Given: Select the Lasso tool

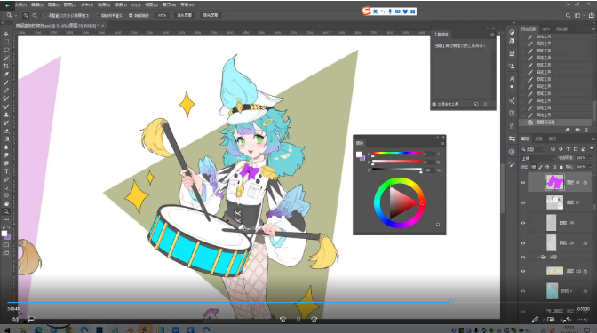Looking at the screenshot, I should coord(6,51).
